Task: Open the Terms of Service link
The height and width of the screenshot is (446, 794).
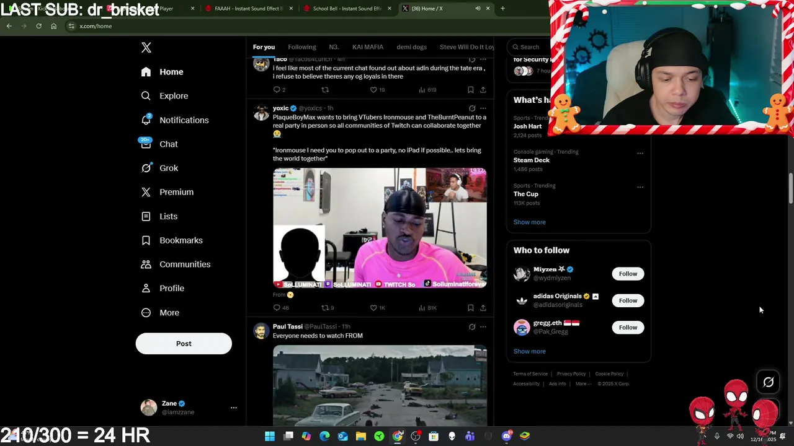Action: click(530, 374)
